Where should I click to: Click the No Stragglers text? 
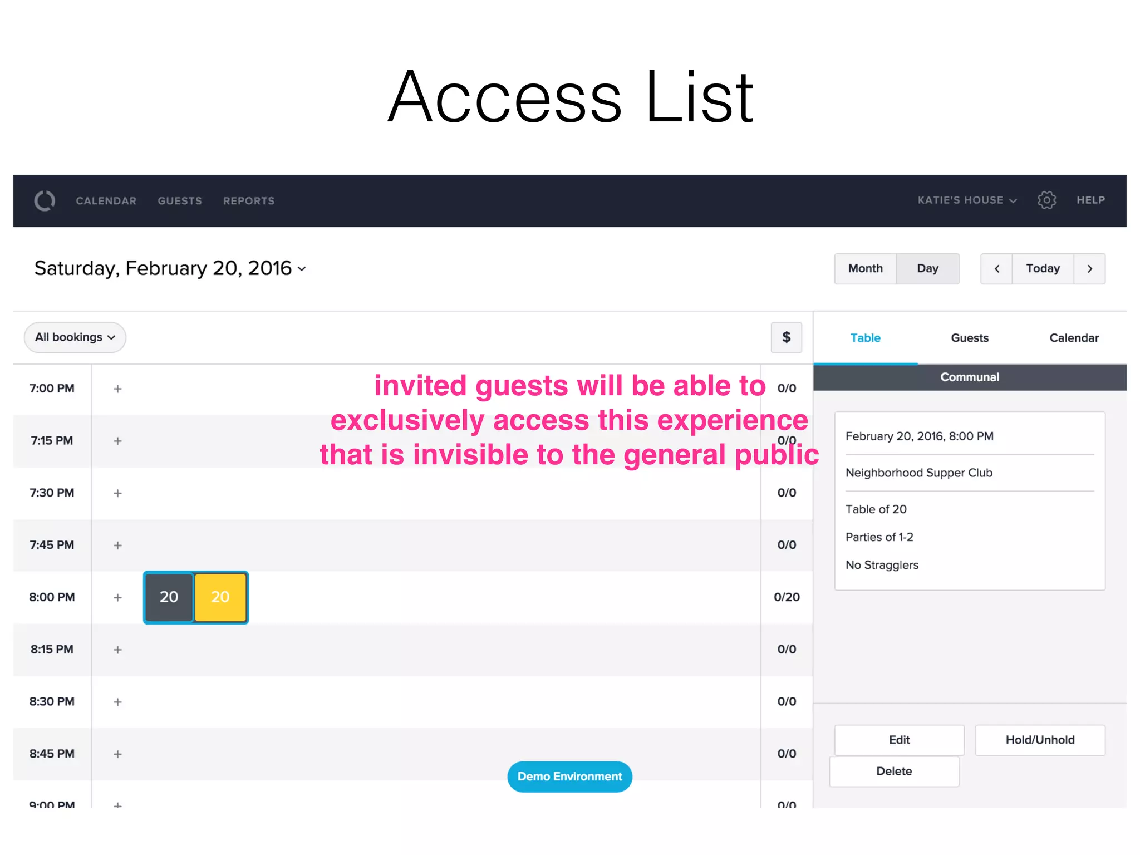point(882,565)
